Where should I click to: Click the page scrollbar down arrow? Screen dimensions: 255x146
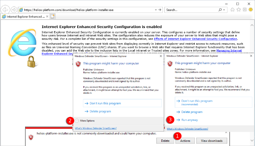pyautogui.click(x=252, y=141)
